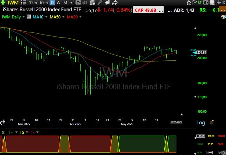
Task: Click the grid icon next to IWM Daily
Action: tap(29, 17)
